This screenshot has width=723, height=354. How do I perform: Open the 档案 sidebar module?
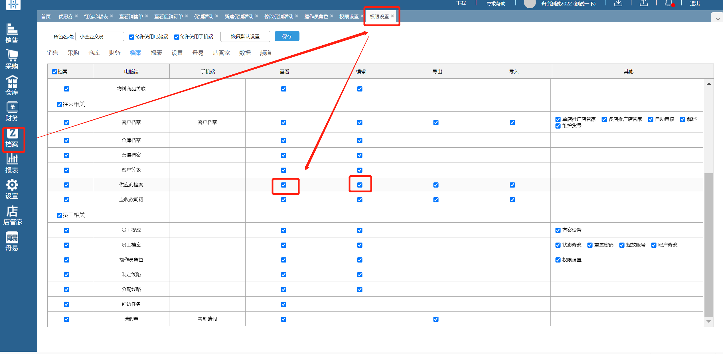coord(12,137)
